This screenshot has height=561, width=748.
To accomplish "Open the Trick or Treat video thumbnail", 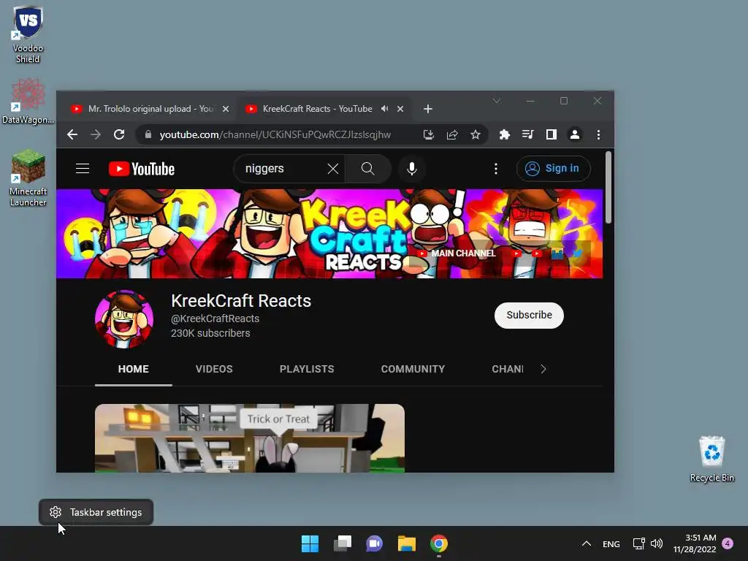I will [x=250, y=438].
